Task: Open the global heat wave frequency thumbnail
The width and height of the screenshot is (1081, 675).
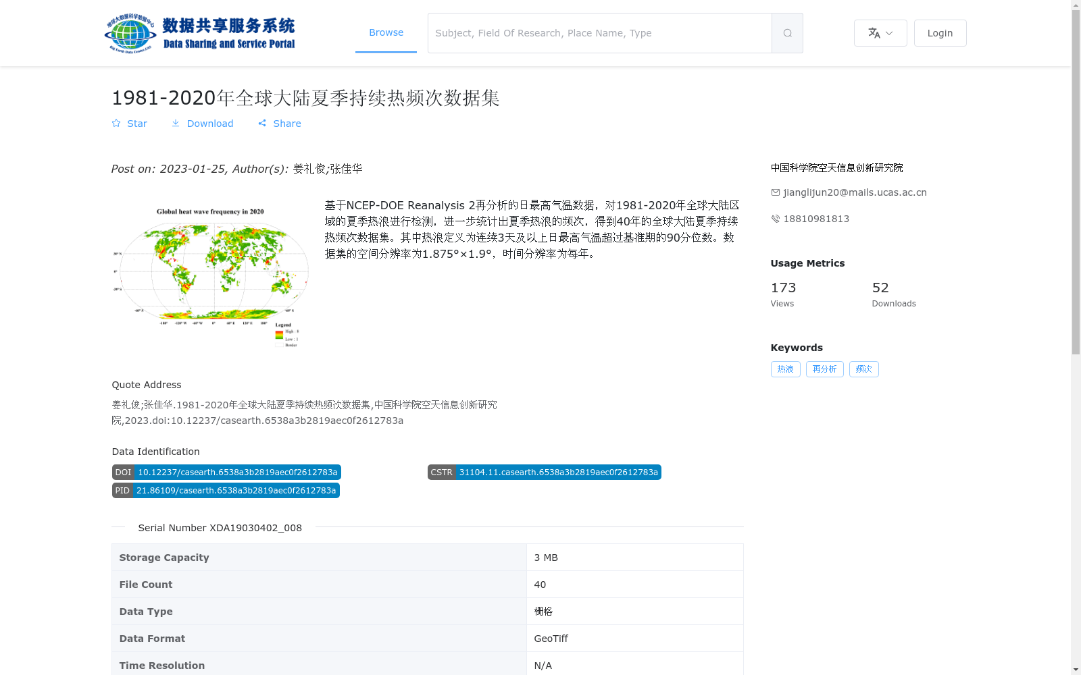Action: (x=210, y=275)
